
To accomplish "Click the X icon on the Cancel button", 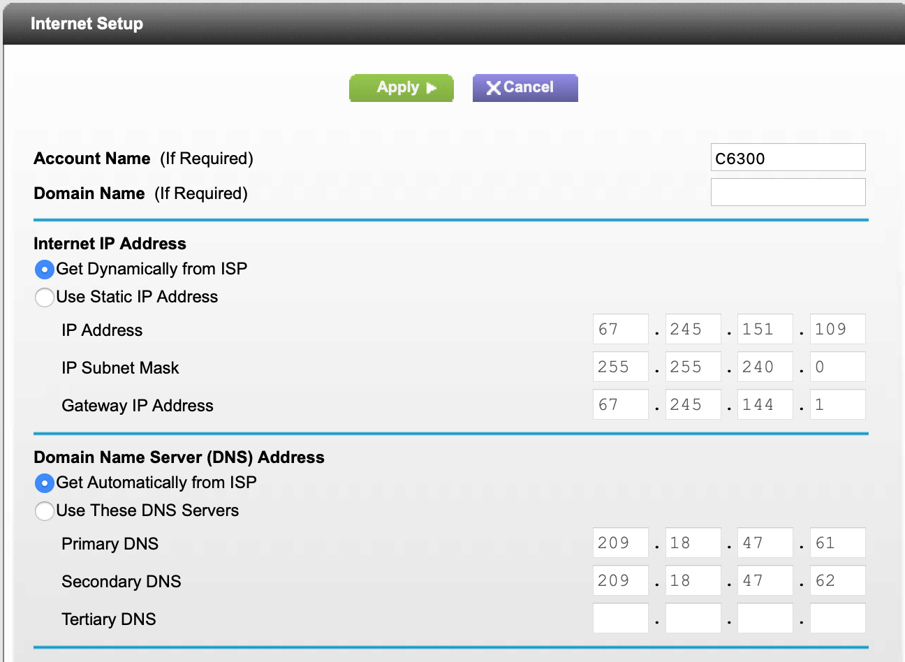I will tap(492, 87).
